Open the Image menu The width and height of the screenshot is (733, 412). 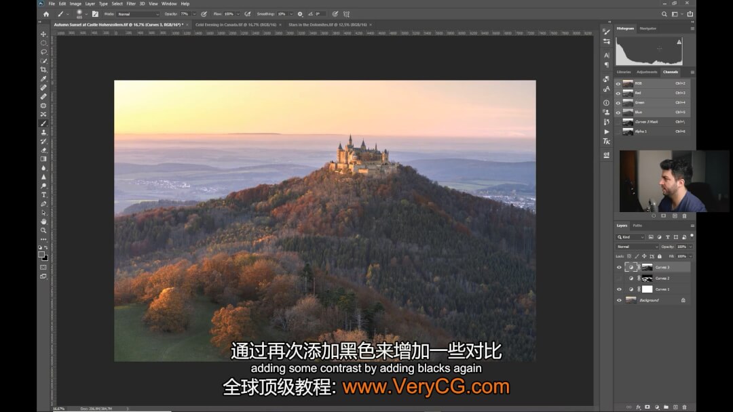pos(75,4)
